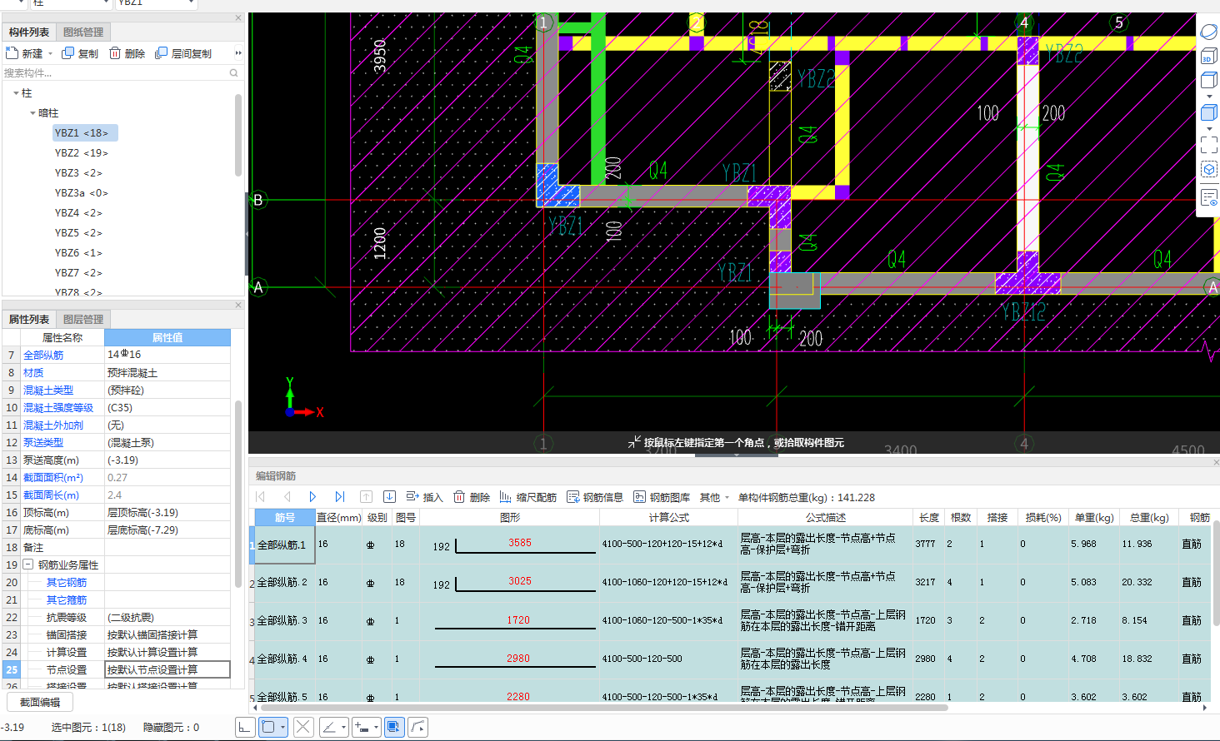1220x741 pixels.
Task: Click the solid blue cube display icon
Action: point(1209,112)
